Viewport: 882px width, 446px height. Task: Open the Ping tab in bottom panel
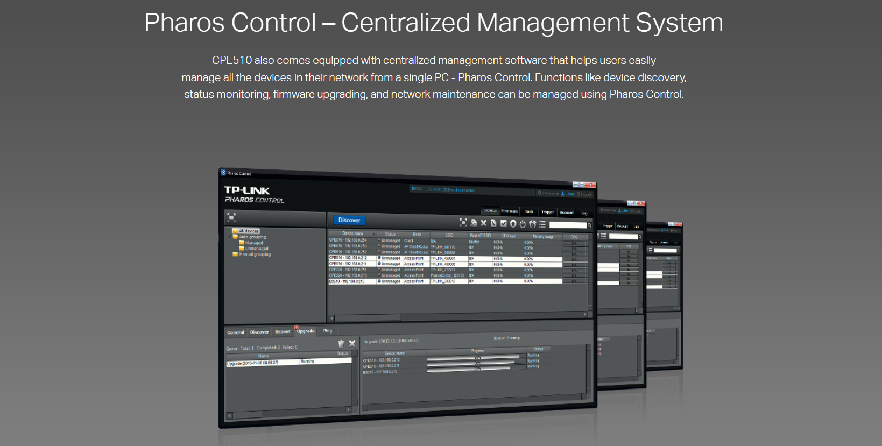point(328,331)
